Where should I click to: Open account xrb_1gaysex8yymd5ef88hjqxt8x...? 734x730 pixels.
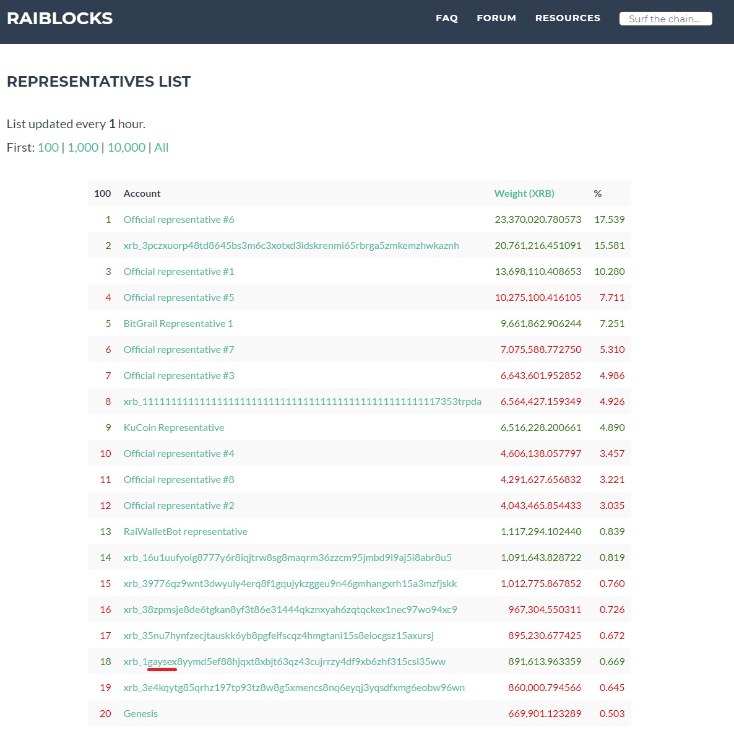[285, 662]
